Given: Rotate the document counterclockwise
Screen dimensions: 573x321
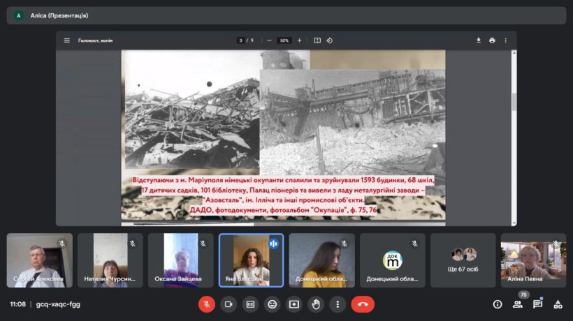Looking at the screenshot, I should pyautogui.click(x=330, y=40).
